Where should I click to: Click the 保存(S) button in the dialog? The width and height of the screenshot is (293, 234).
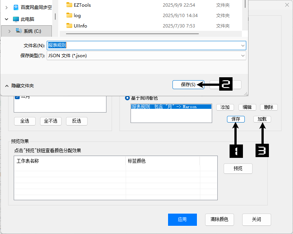188,85
